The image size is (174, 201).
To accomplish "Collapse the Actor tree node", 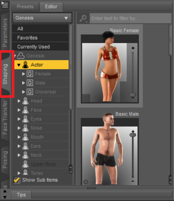I will 19,65.
